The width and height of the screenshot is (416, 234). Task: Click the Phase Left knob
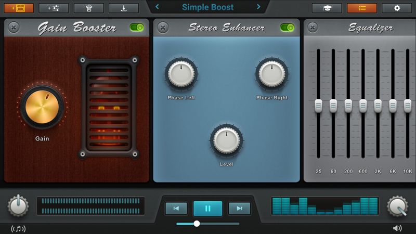tap(181, 74)
